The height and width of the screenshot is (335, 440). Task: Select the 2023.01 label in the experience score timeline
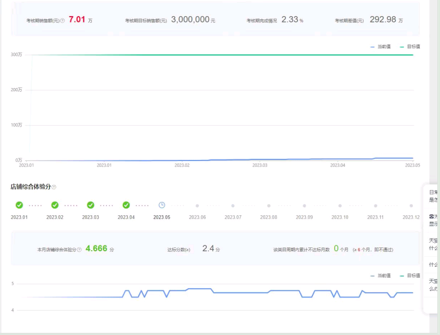(19, 217)
